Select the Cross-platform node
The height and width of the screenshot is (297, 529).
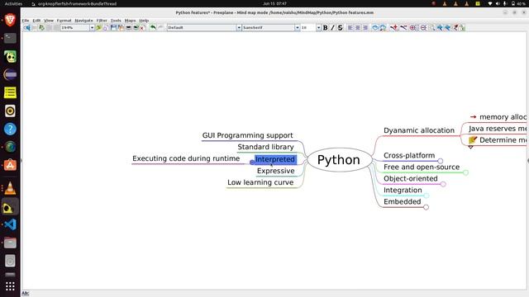click(x=409, y=156)
